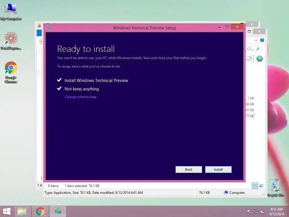Click the Explorer search magnifier icon

tap(258, 49)
